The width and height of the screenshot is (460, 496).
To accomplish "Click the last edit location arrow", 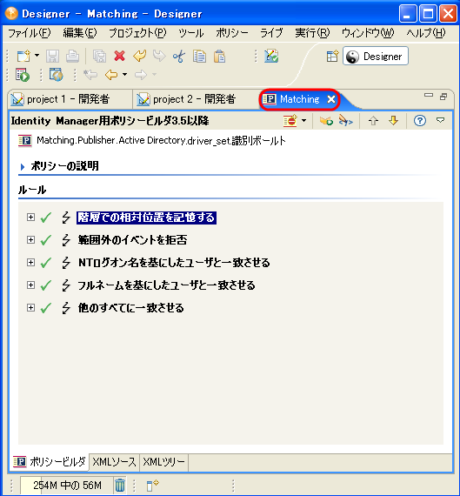I will pos(90,75).
